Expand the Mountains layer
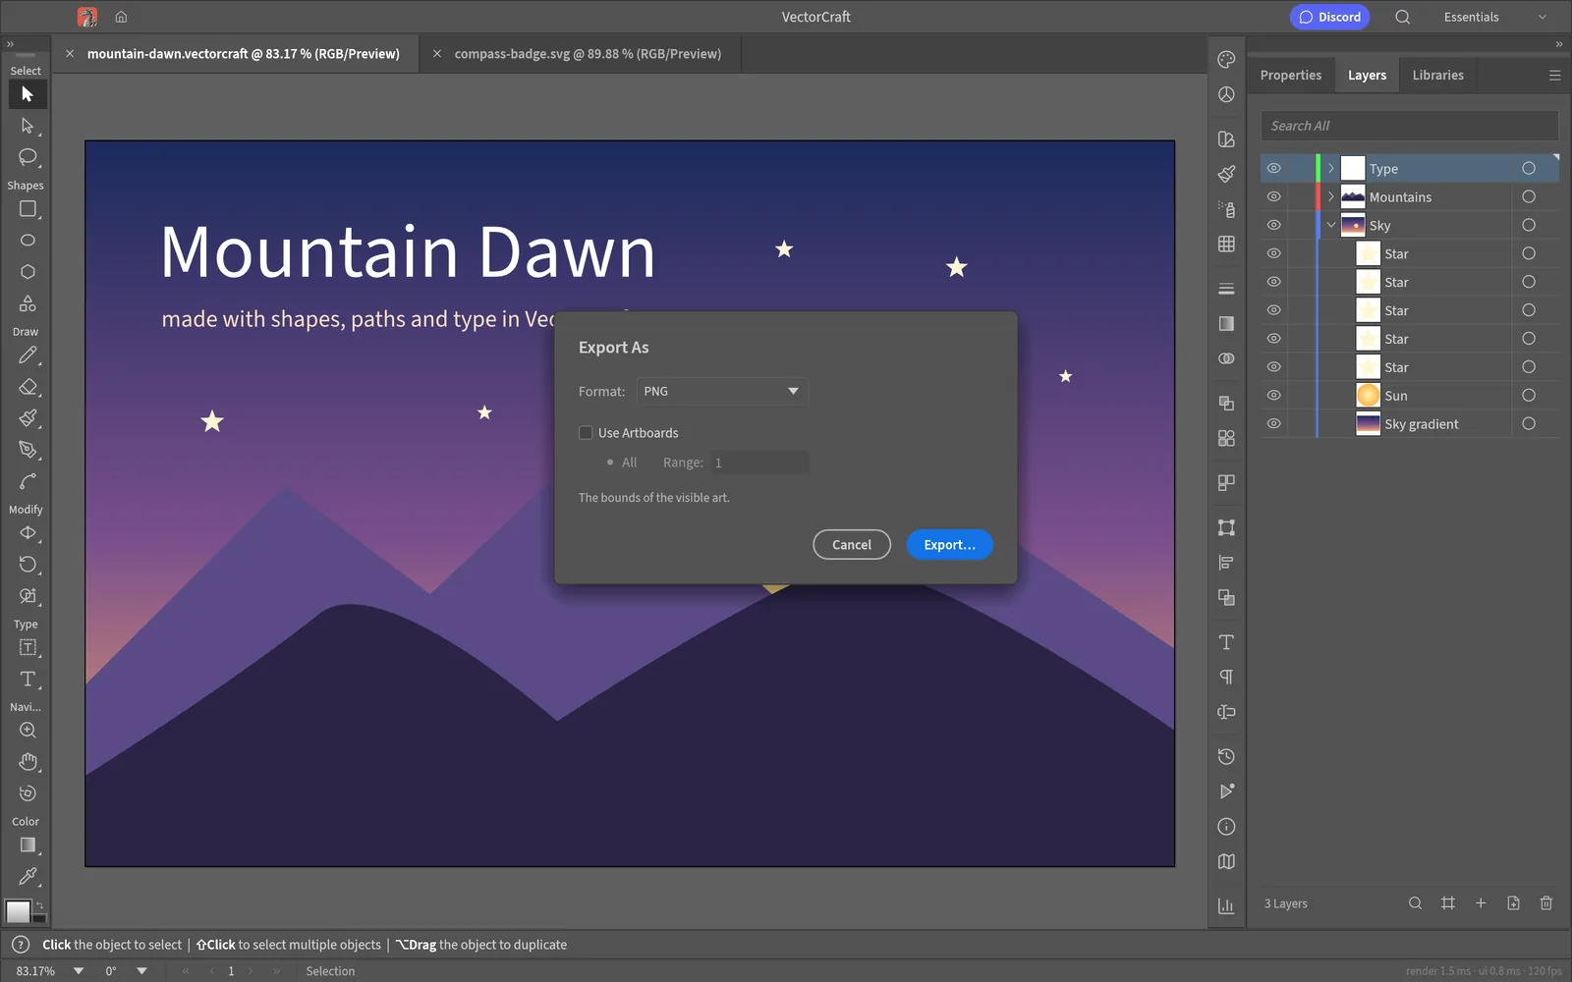The width and height of the screenshot is (1572, 982). tap(1331, 197)
